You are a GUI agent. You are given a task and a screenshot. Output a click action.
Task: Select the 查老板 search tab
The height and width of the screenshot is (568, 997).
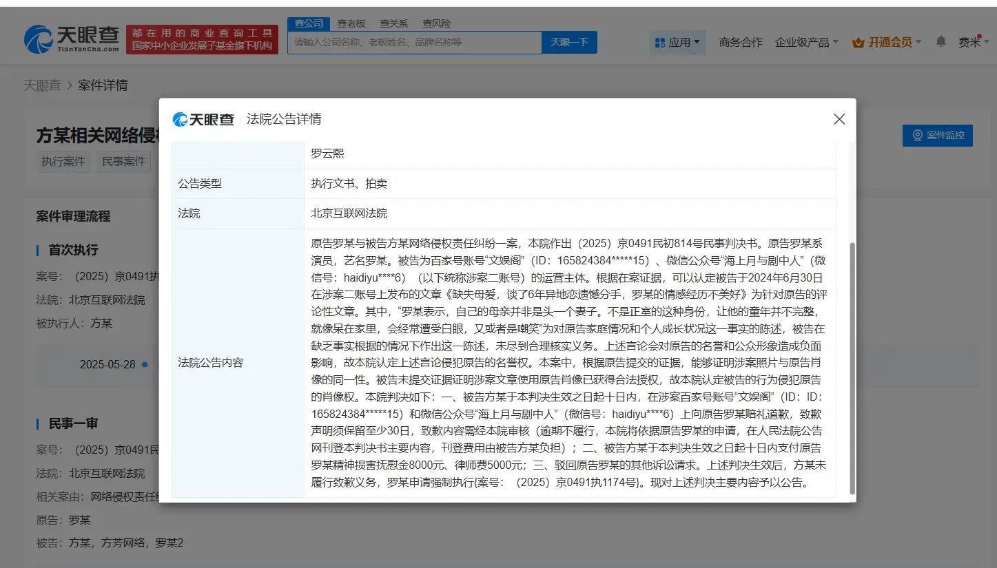(x=351, y=23)
